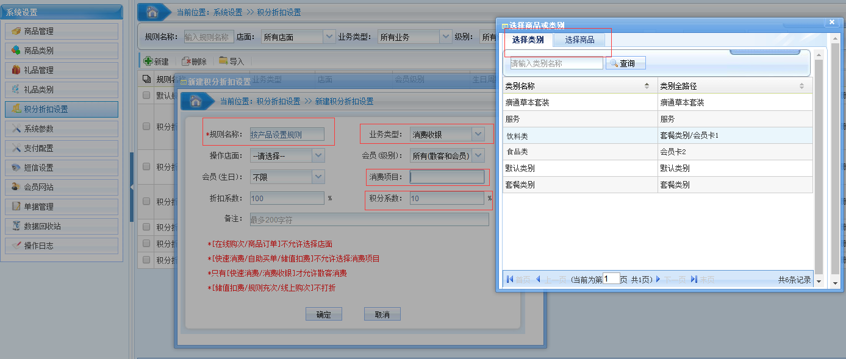Click the 消费项目 input field
846x359 pixels.
(x=447, y=177)
